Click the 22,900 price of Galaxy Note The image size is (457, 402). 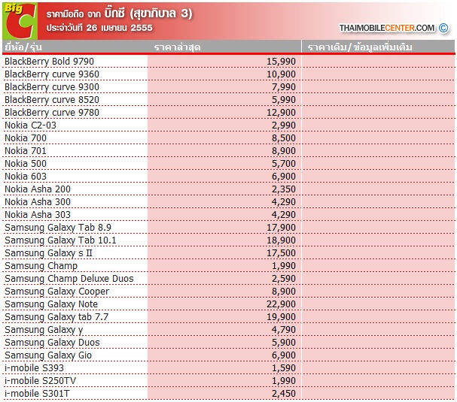click(x=282, y=304)
